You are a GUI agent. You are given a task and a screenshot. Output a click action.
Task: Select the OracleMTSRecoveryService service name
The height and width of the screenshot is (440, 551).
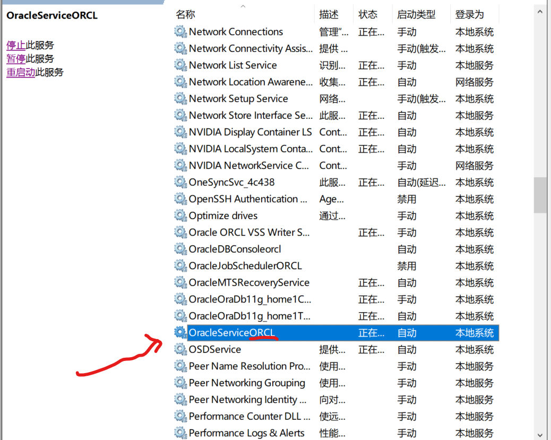pyautogui.click(x=249, y=282)
